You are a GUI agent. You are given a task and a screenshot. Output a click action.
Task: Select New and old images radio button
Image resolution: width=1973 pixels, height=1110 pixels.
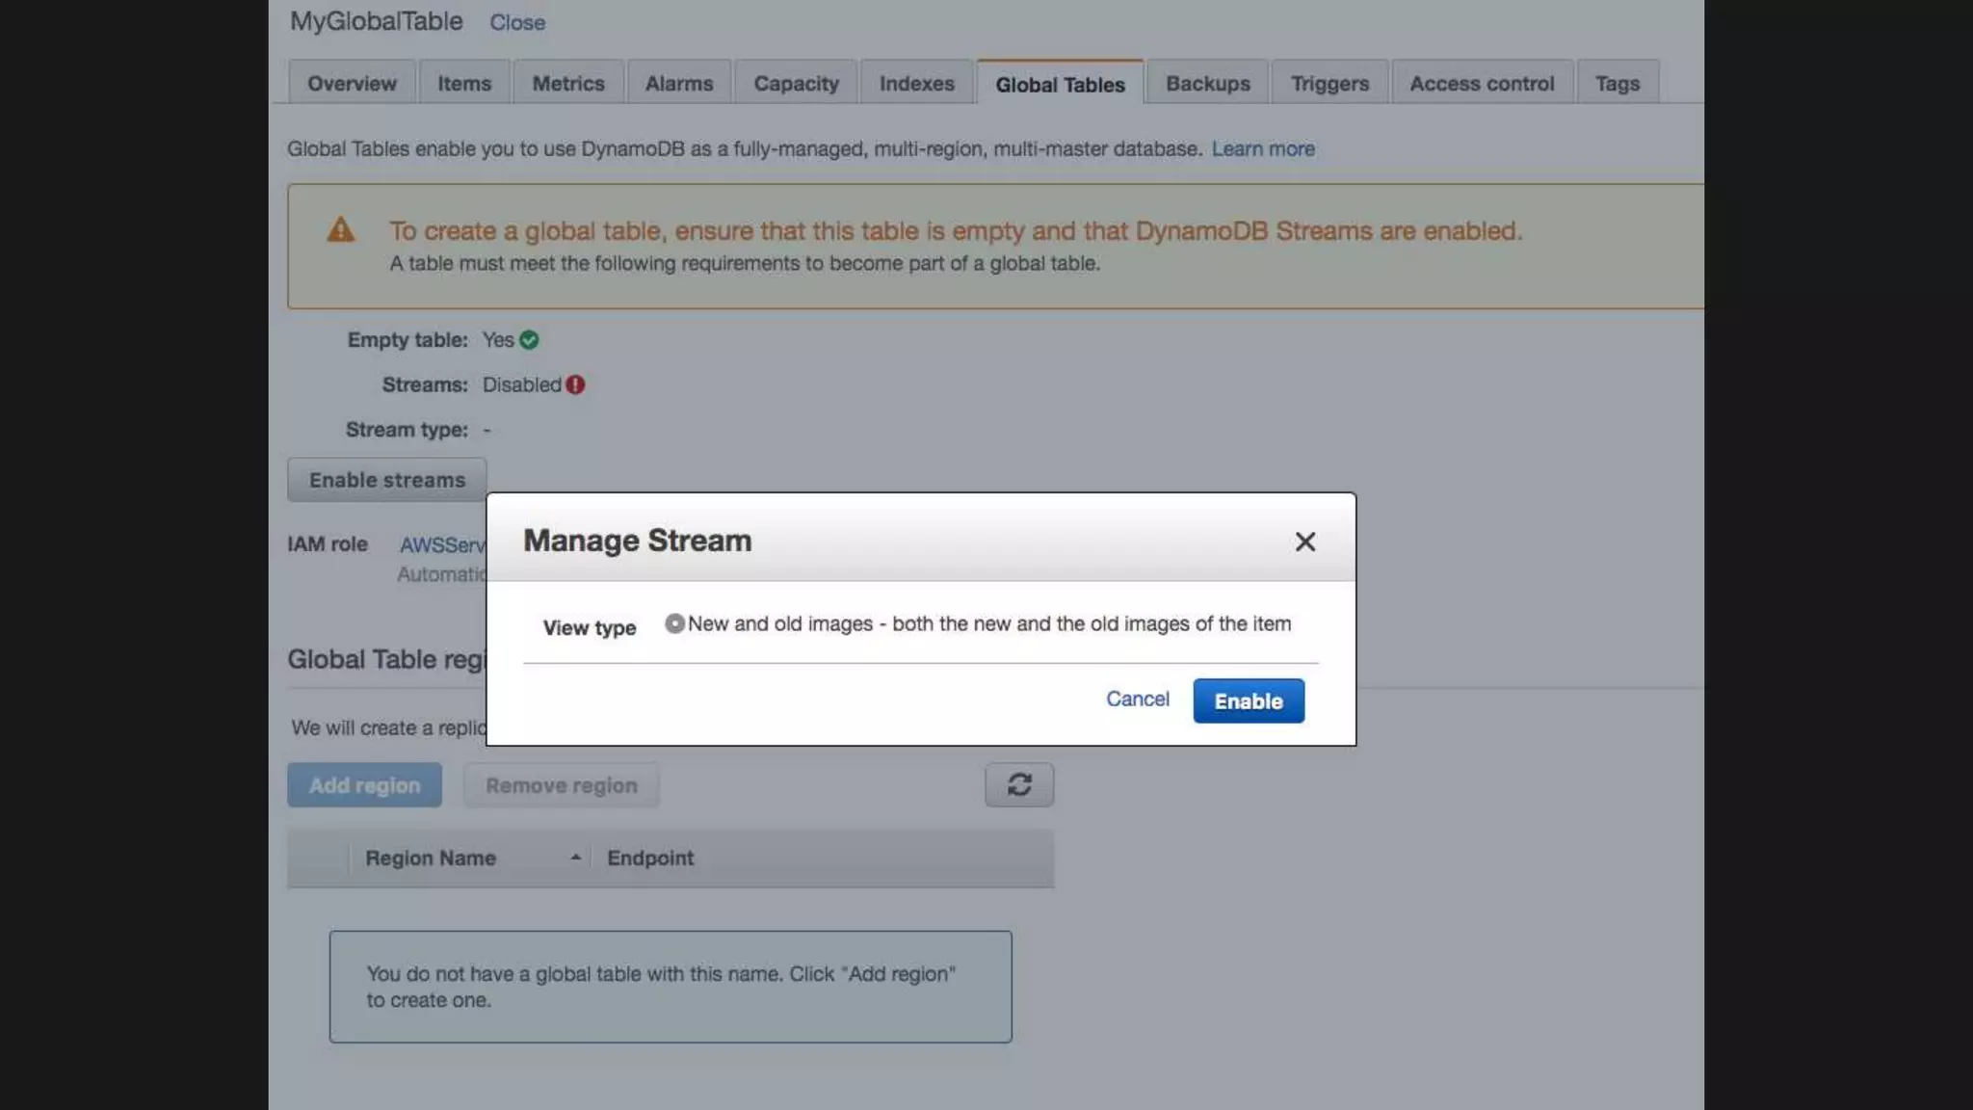pyautogui.click(x=674, y=624)
